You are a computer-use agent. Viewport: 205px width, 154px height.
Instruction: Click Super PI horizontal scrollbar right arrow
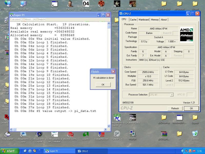[x=106, y=130]
